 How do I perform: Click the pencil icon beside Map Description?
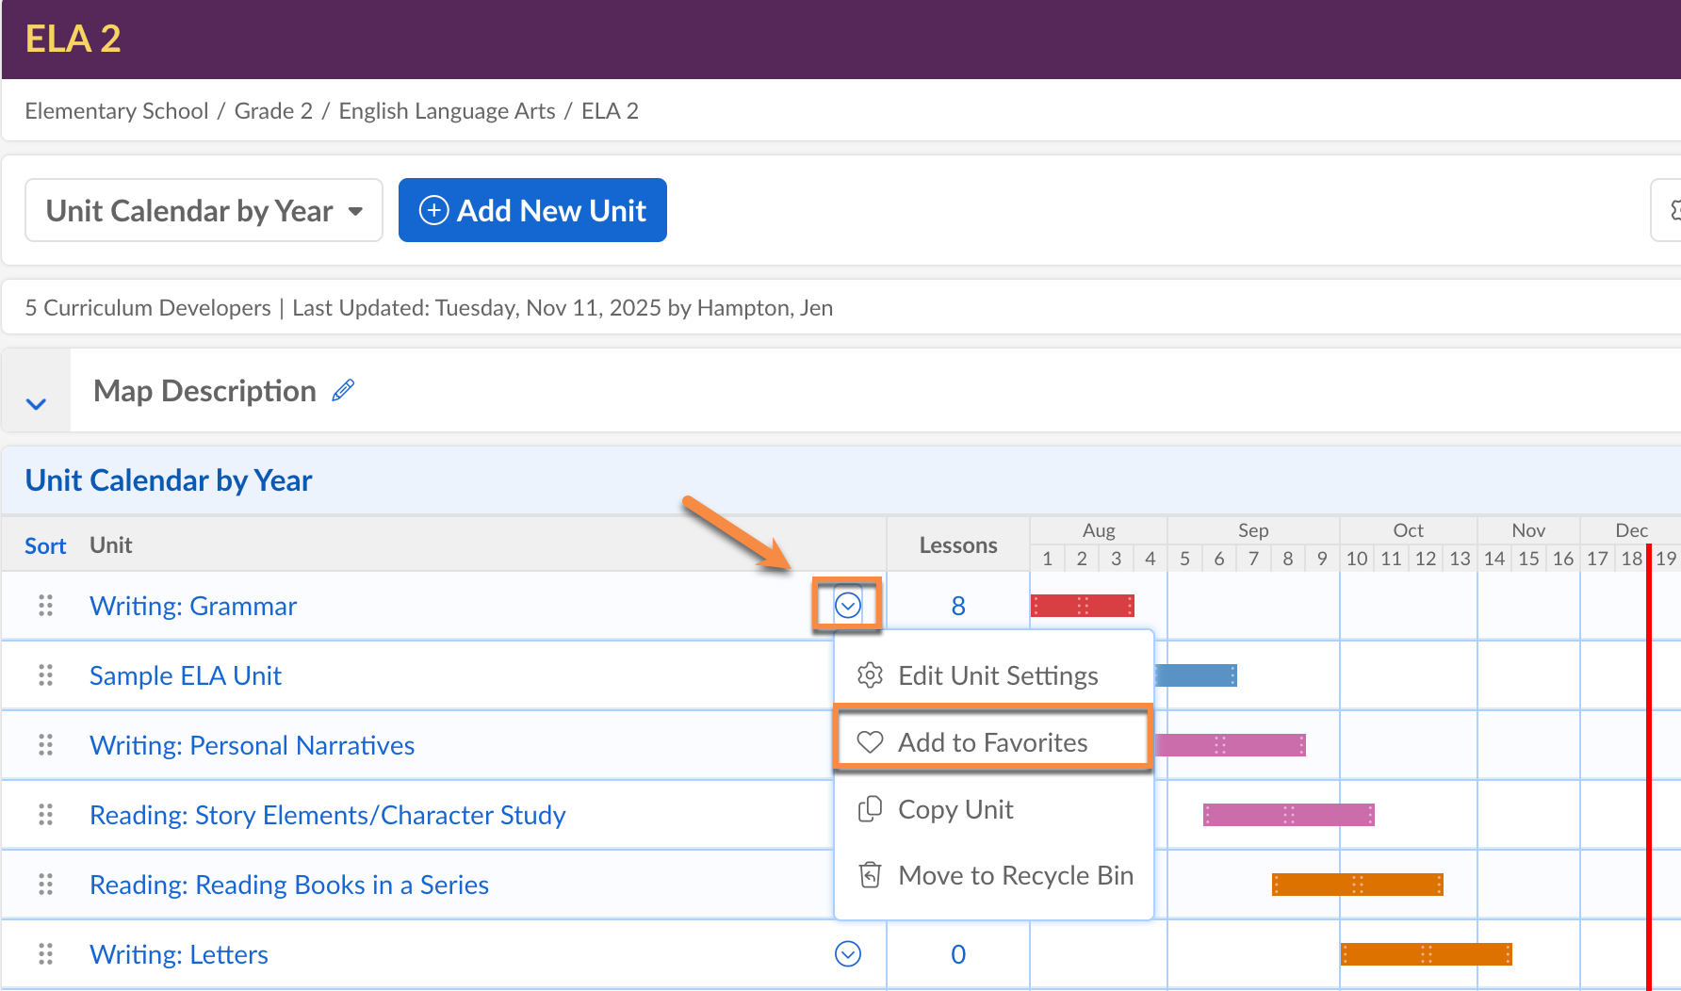343,390
